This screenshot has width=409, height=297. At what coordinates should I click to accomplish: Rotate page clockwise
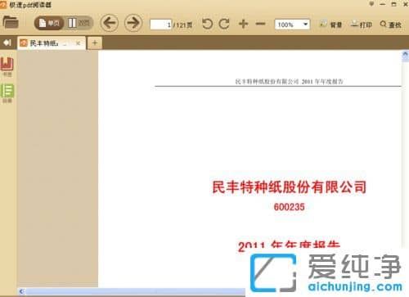(224, 24)
